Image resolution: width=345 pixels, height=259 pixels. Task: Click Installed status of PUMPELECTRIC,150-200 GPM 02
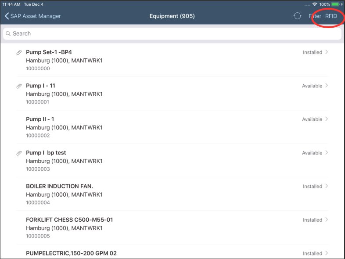[313, 253]
